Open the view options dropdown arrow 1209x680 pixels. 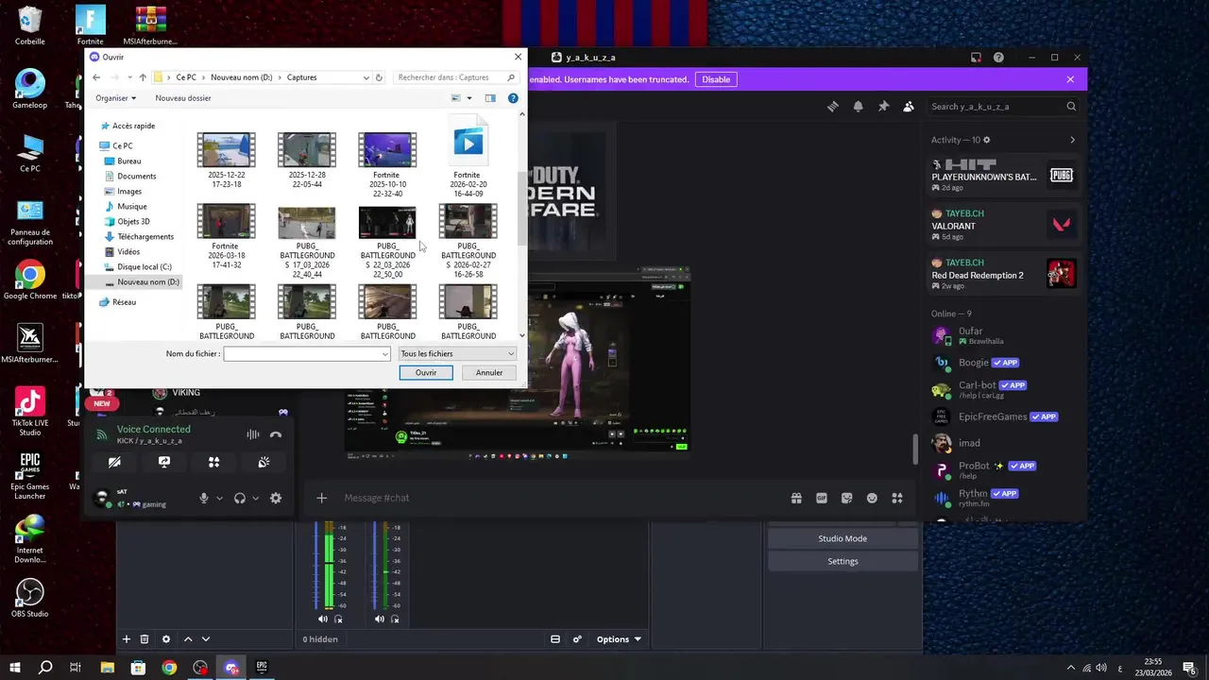coord(469,98)
